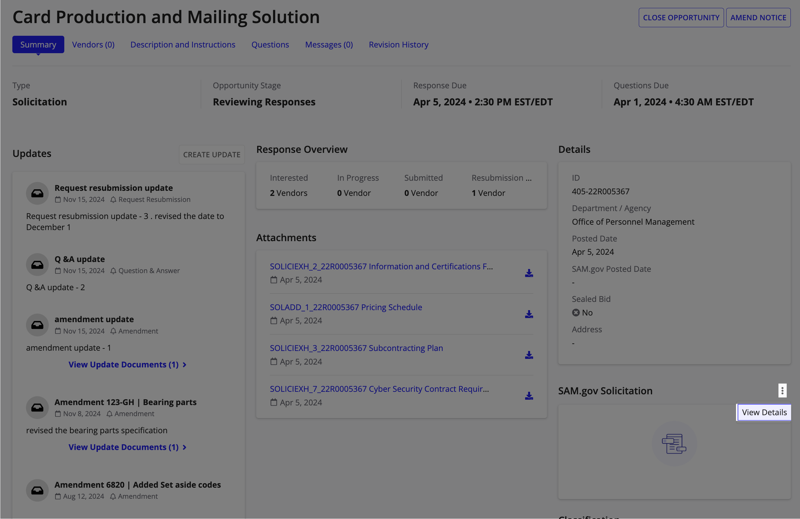Open SAM.gov Solicitation three-dot menu
Viewport: 800px width, 519px height.
pos(782,391)
